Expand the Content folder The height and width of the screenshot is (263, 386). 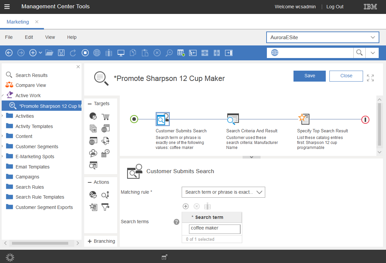2,136
